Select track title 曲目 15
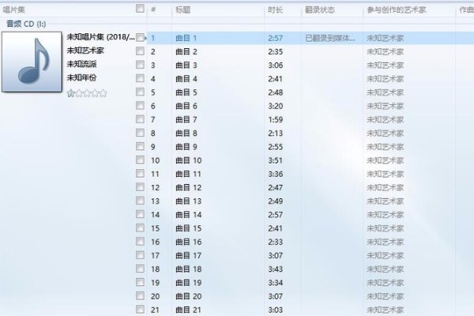This screenshot has width=474, height=316. (189, 228)
